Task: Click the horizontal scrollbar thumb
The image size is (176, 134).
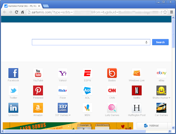Action: (x=75, y=131)
